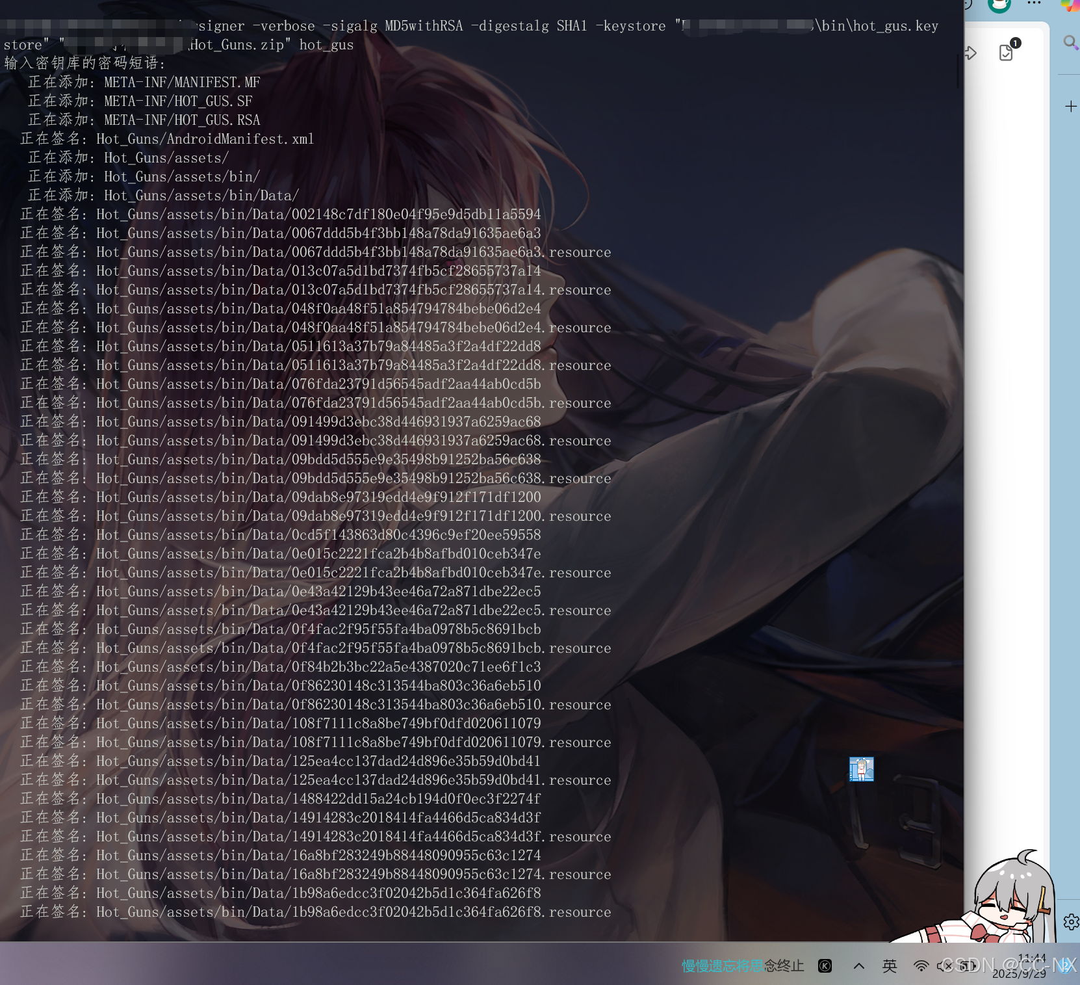Click the Hot_Guns/assets/bin/Data/ line

(x=164, y=196)
